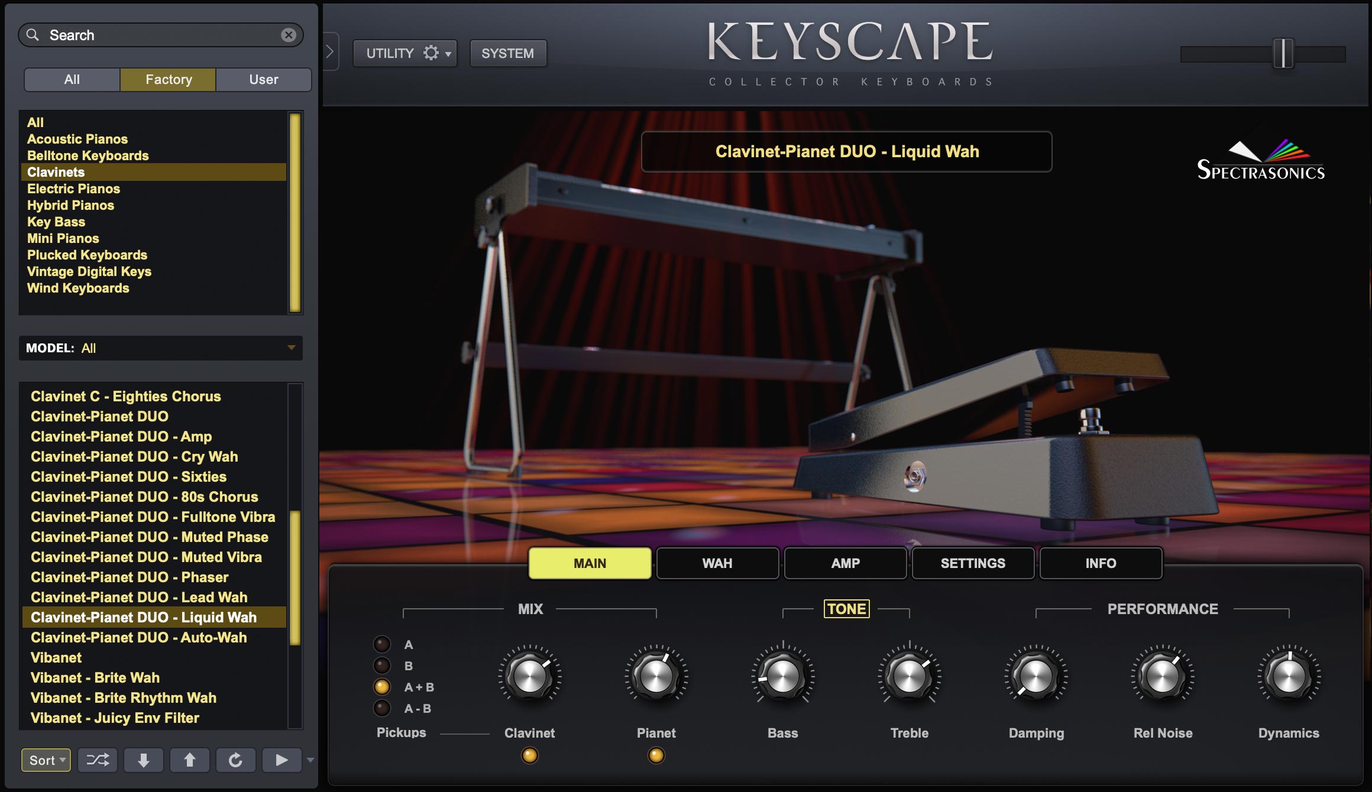The image size is (1372, 792).
Task: Click the shuffle patches icon
Action: point(98,759)
